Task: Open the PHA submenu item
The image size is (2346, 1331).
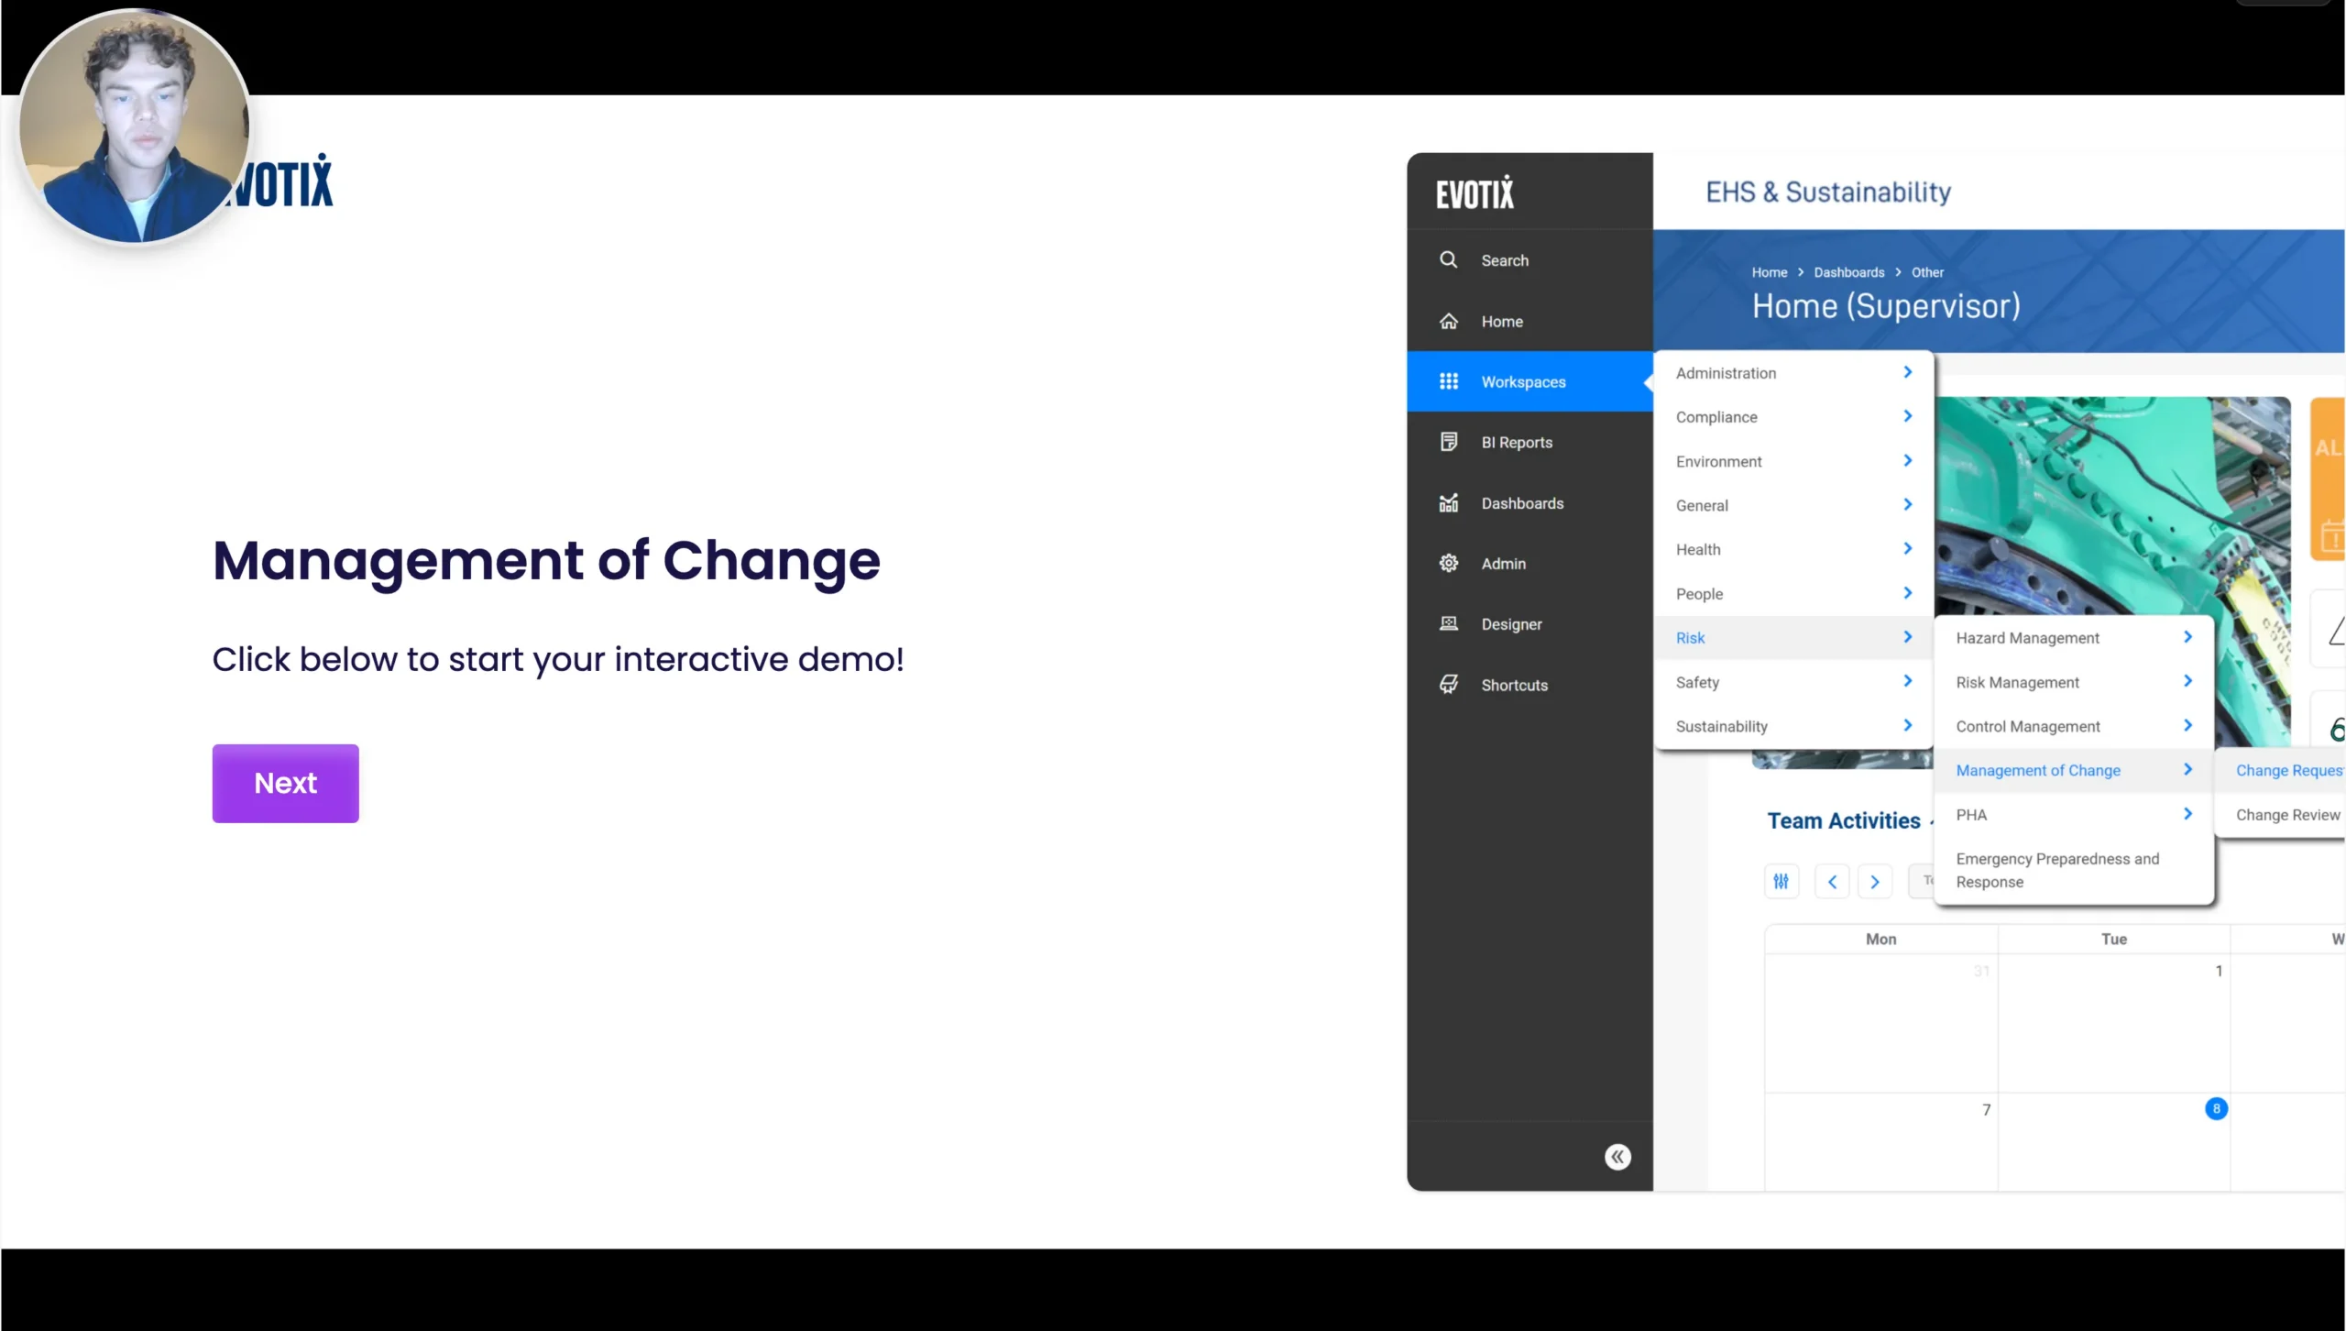Action: [x=2074, y=815]
